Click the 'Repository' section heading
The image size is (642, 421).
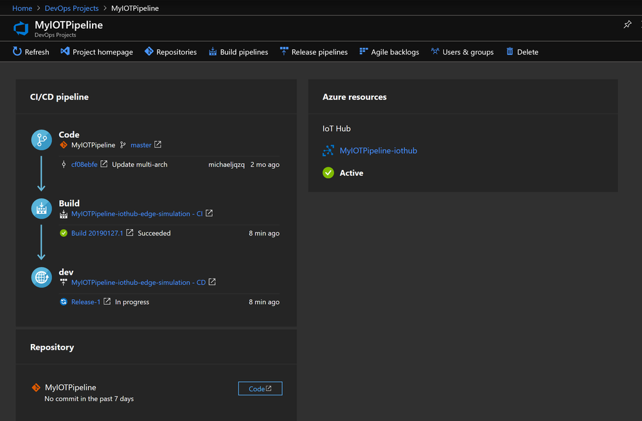pyautogui.click(x=52, y=347)
